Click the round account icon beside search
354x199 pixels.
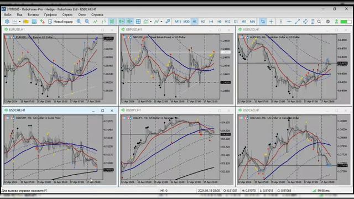click(x=328, y=22)
